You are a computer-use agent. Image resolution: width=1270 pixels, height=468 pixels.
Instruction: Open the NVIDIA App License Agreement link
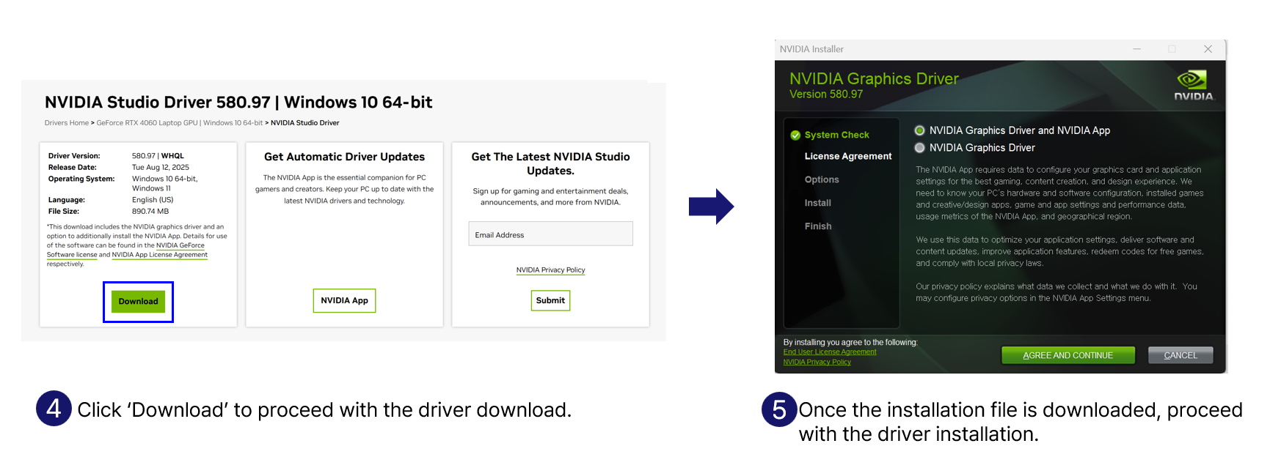[x=159, y=255]
